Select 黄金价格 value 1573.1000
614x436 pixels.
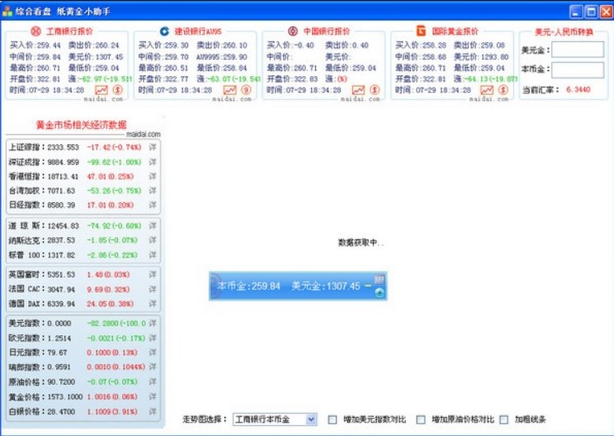tap(65, 397)
